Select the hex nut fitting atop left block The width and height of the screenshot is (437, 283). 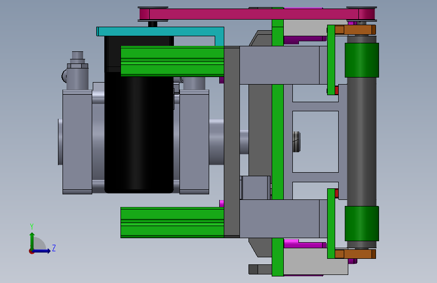(x=78, y=66)
